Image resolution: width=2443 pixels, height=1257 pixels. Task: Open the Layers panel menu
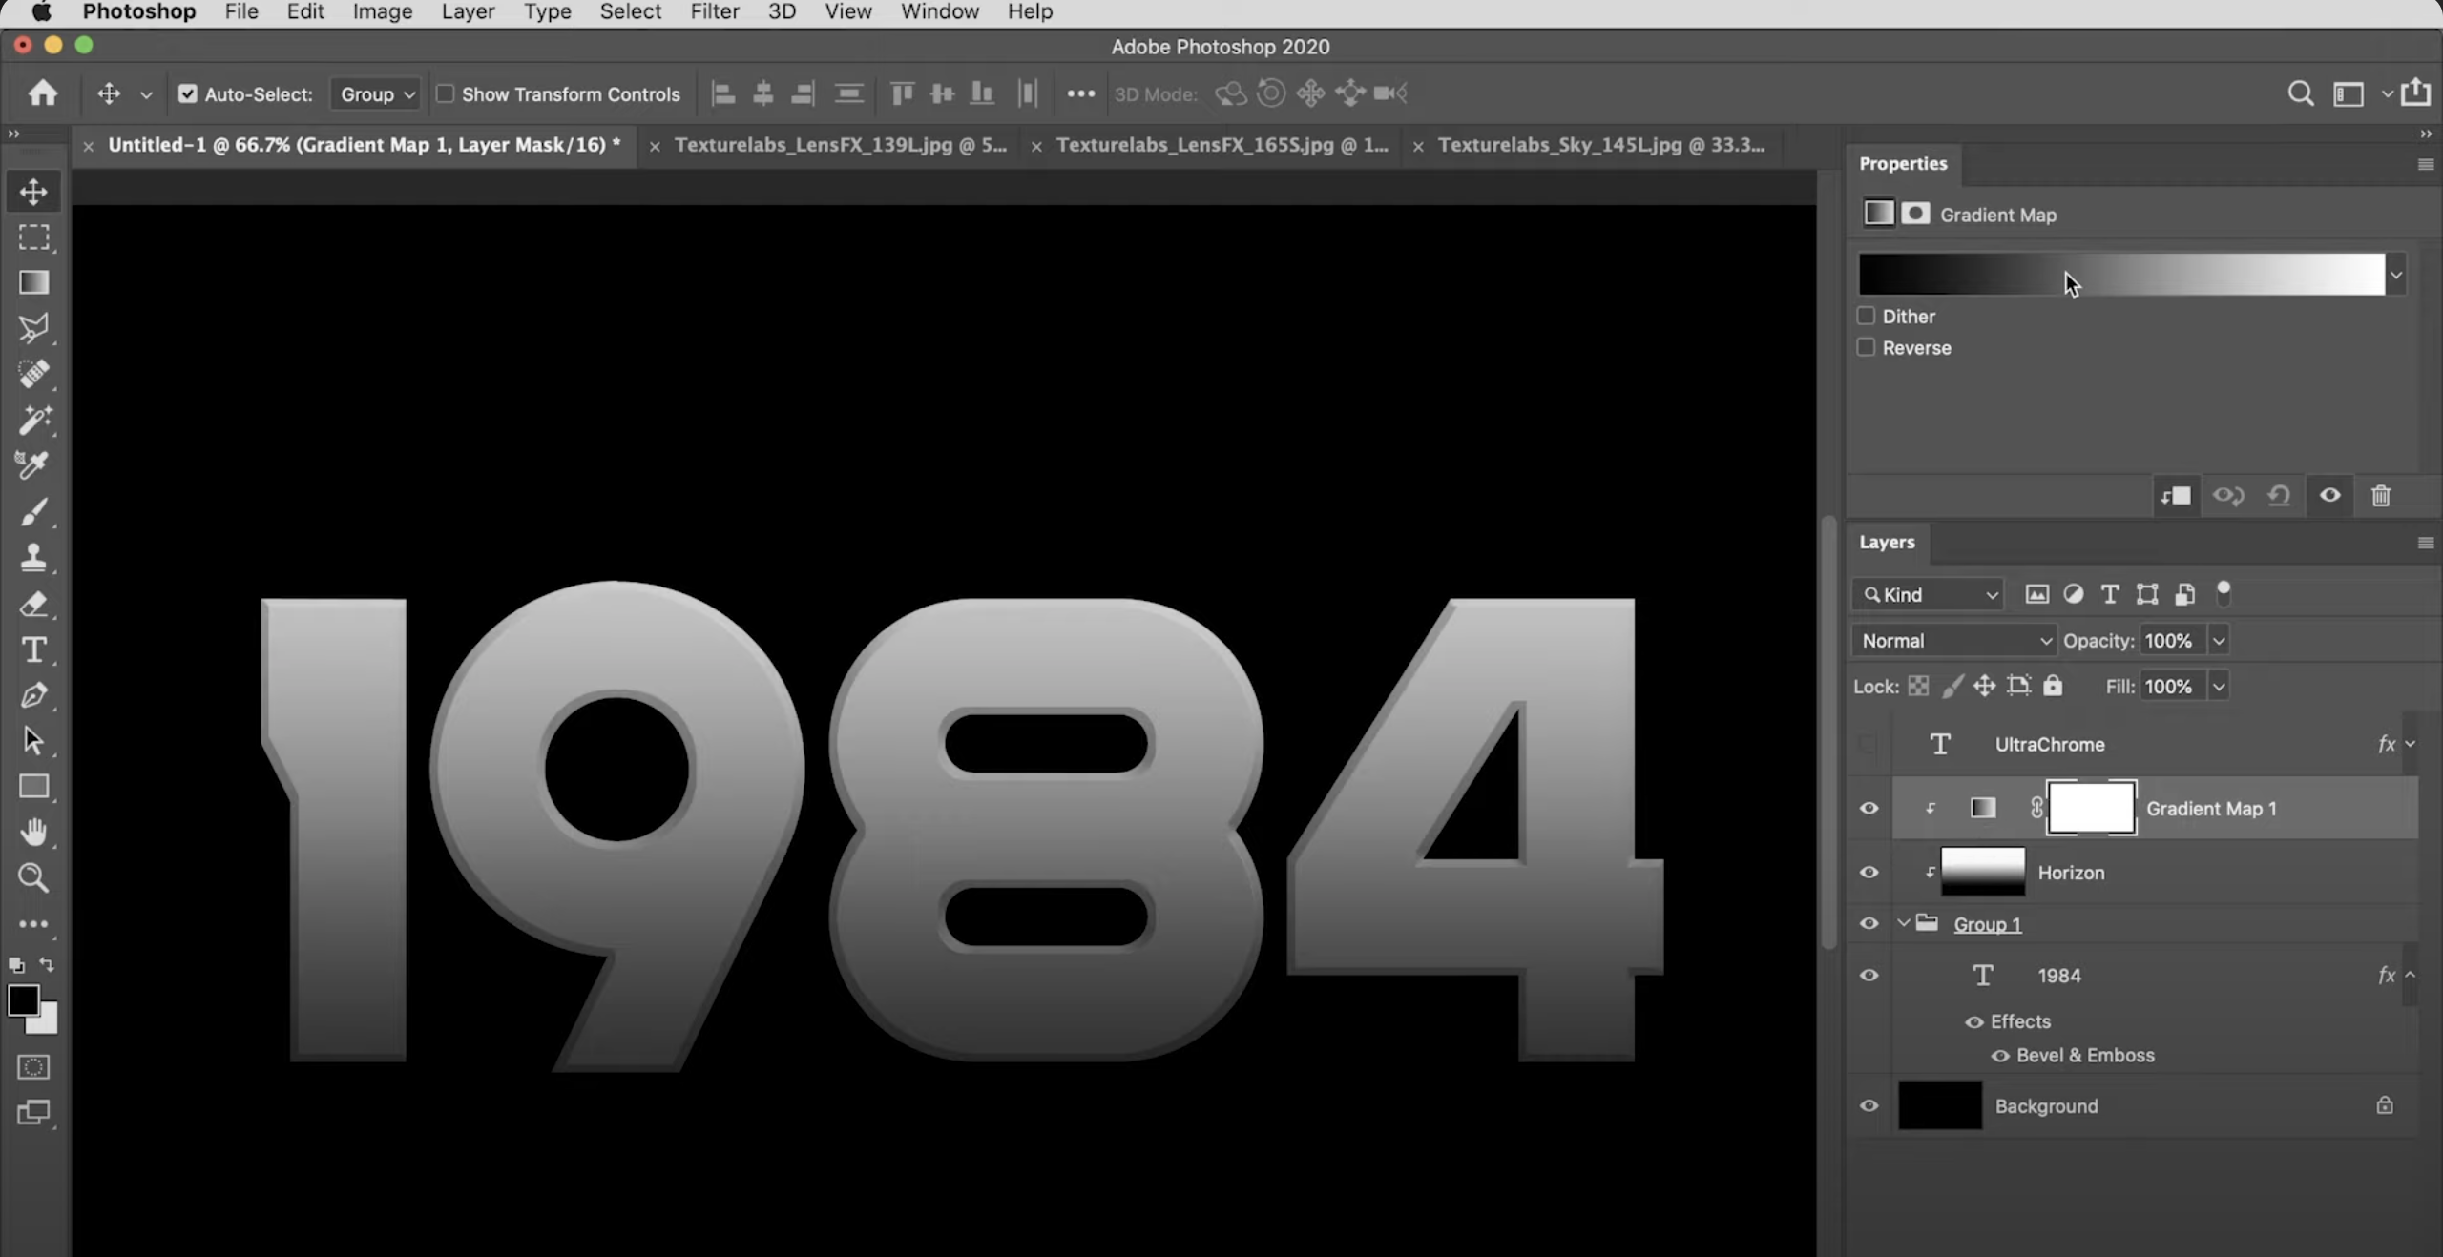2425,542
